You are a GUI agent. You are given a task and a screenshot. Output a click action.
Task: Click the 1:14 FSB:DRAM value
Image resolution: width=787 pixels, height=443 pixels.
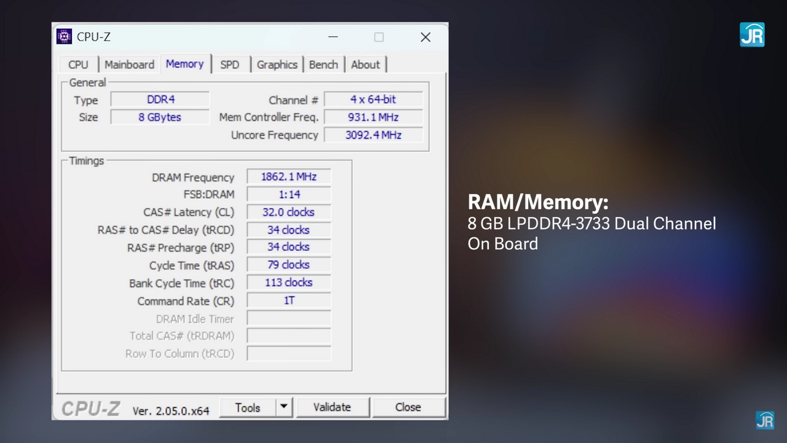[289, 194]
